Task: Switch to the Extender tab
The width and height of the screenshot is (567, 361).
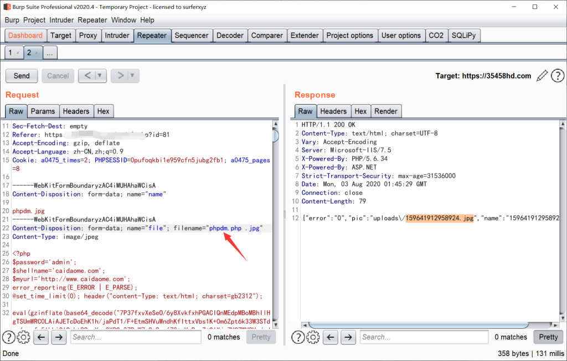Action: pyautogui.click(x=305, y=35)
